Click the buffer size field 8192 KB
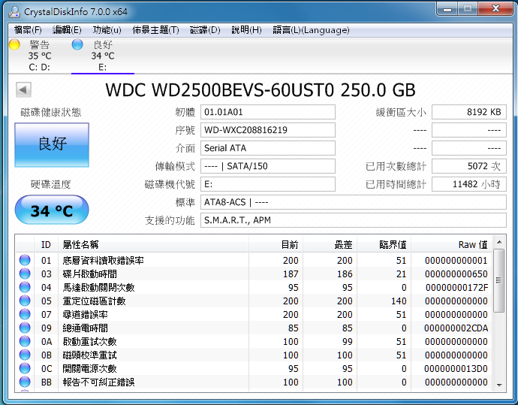 (x=469, y=112)
